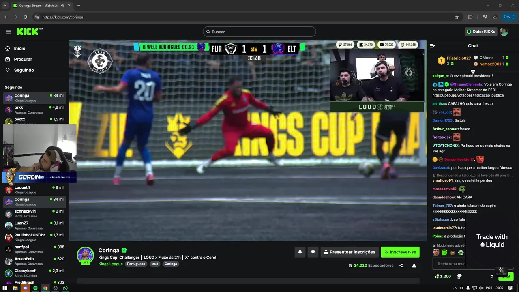Click chat username marcosmvs15

444,189
